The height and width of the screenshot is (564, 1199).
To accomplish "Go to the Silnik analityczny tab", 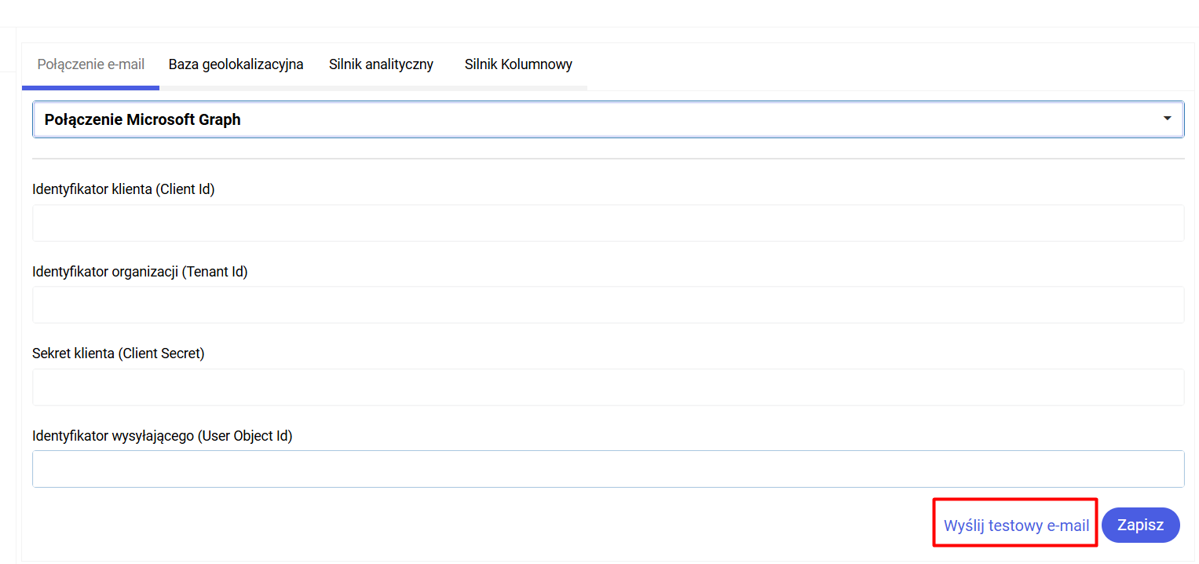I will pos(381,64).
